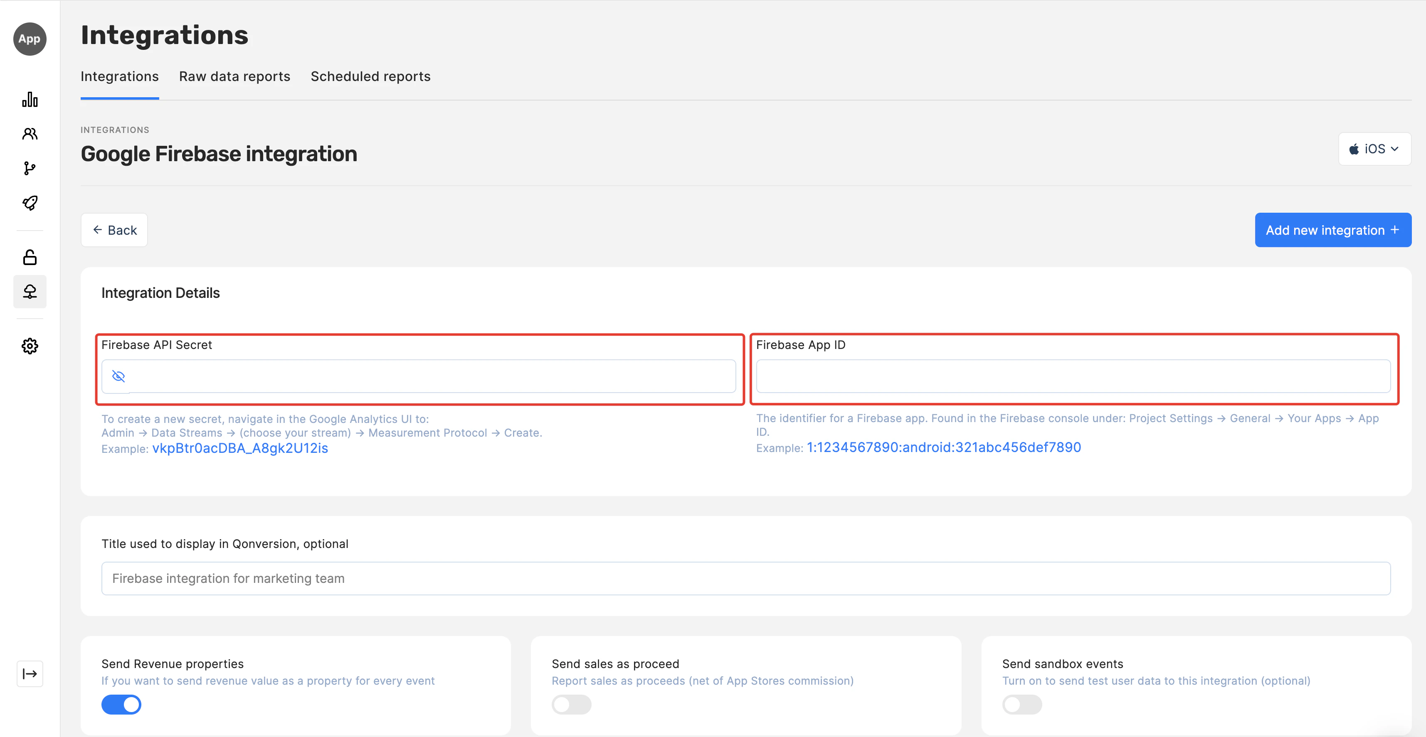The width and height of the screenshot is (1426, 737).
Task: Open the rocket sidebar icon
Action: [30, 203]
